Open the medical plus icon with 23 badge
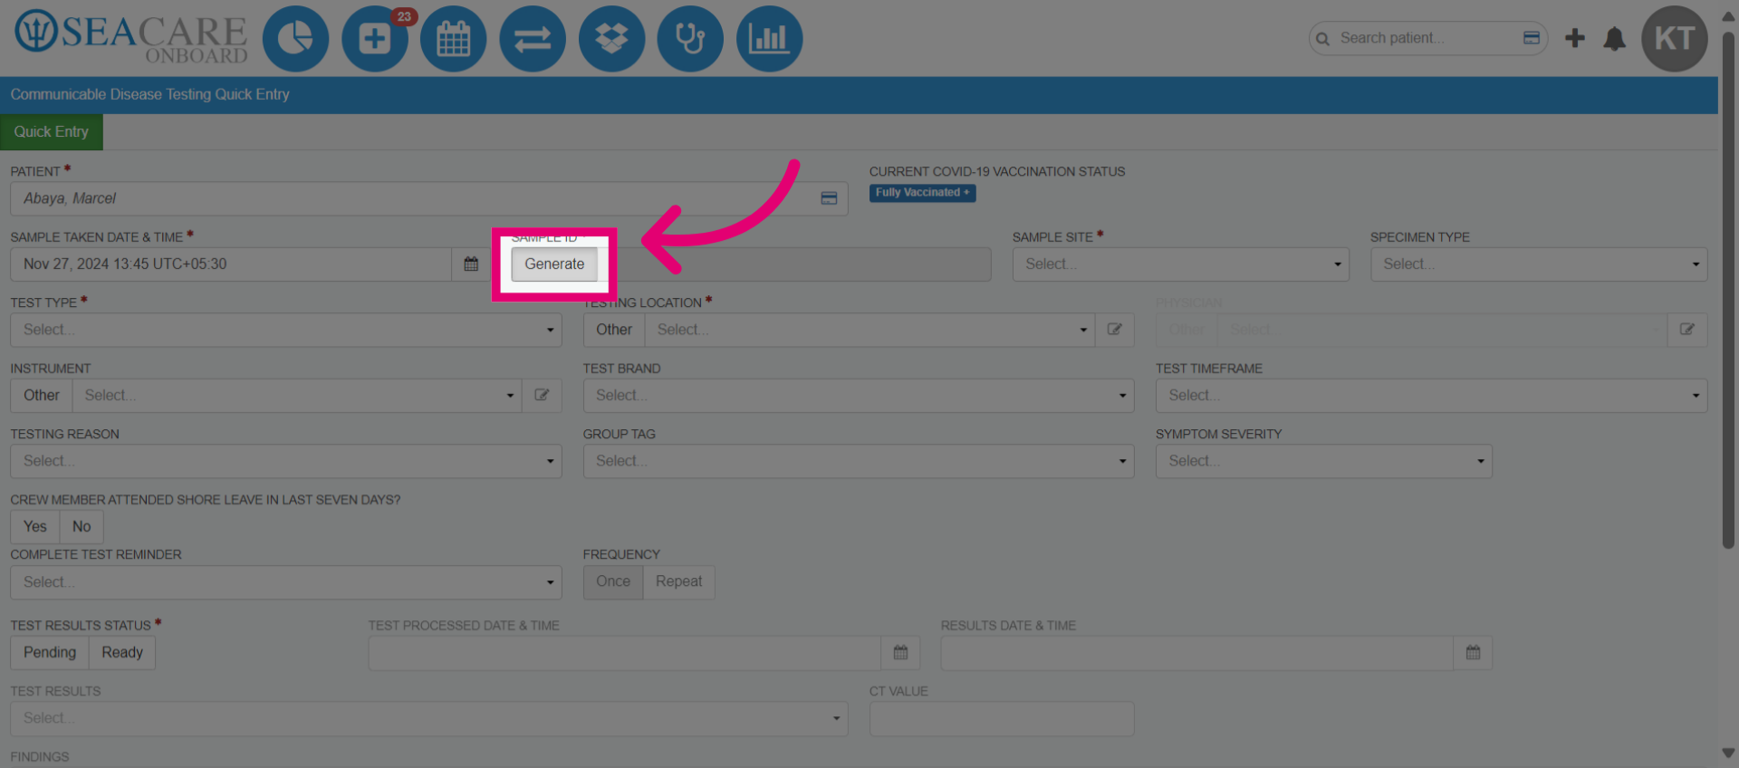Viewport: 1739px width, 768px height. pos(375,39)
